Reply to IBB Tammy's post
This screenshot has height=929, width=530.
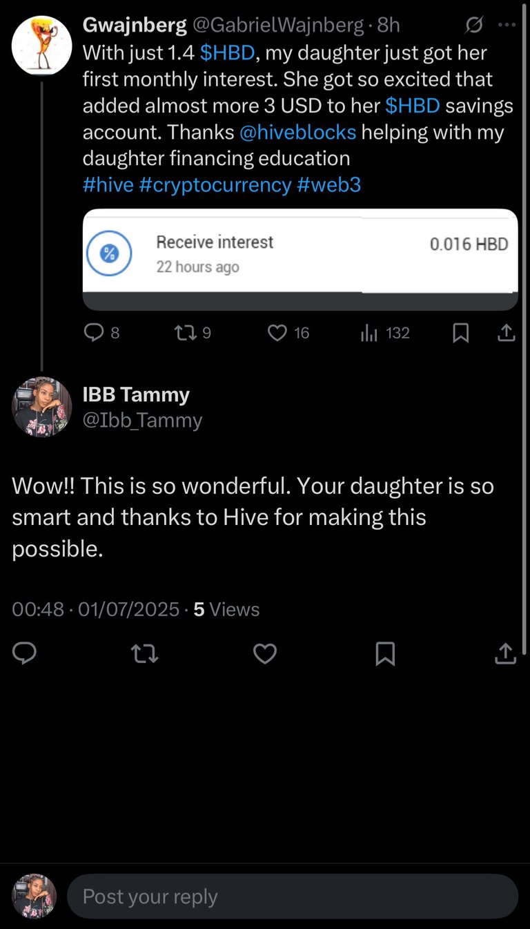click(x=24, y=653)
